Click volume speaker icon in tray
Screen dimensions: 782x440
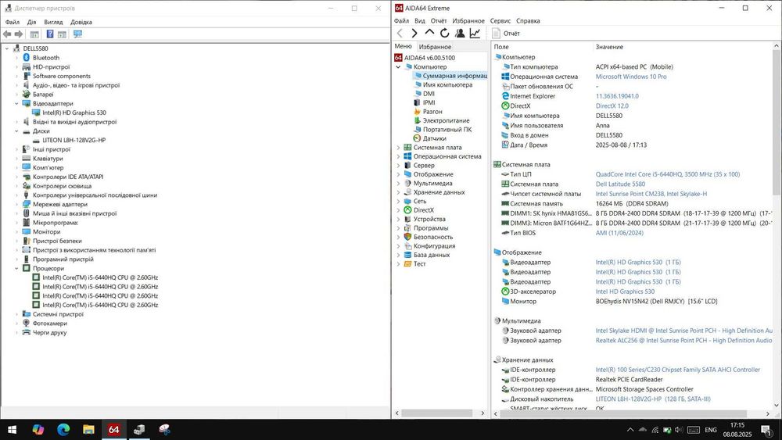[678, 430]
